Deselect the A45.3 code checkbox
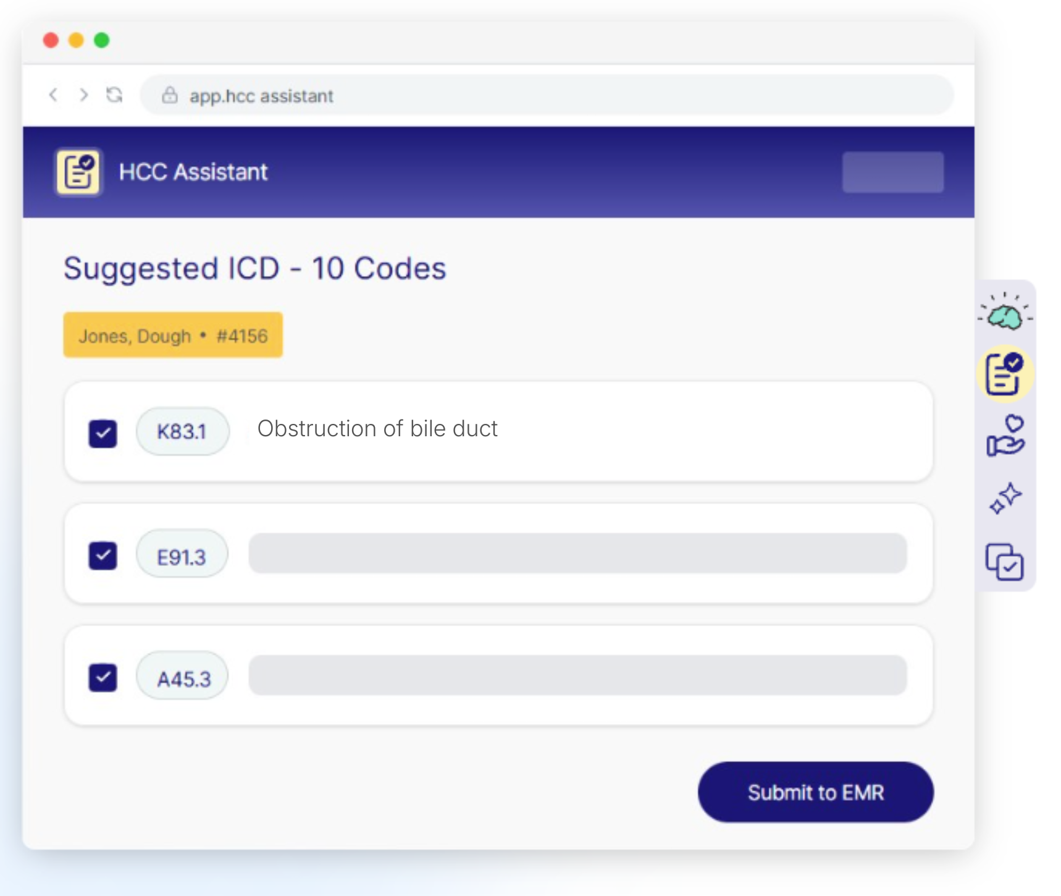The image size is (1061, 896). (x=103, y=677)
